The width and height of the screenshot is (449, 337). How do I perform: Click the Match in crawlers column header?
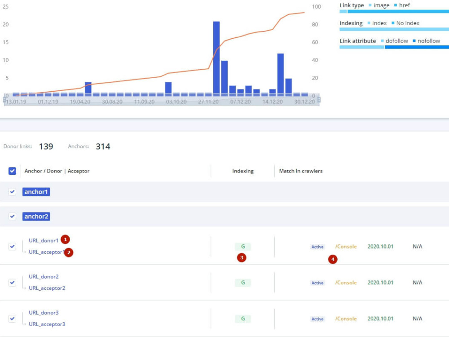click(301, 171)
